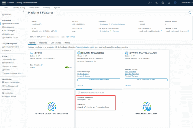Open Bare Metal Servers in sidebar
Viewport: 193px width, 128px height.
point(10,38)
